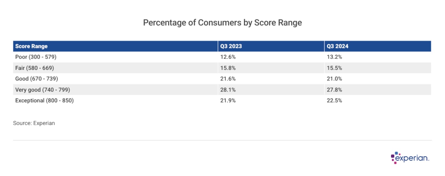
Task: Click the 15.8% value for Fair
Action: click(x=227, y=68)
